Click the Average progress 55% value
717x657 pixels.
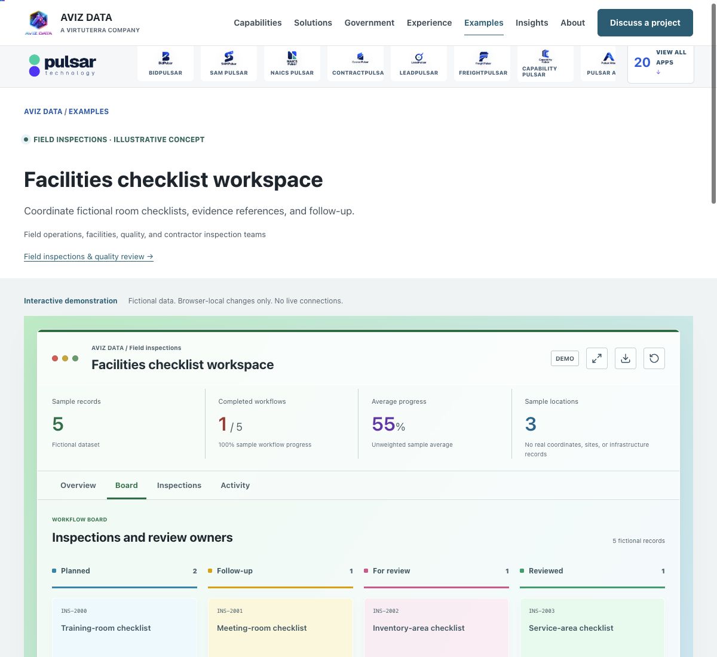pyautogui.click(x=388, y=424)
